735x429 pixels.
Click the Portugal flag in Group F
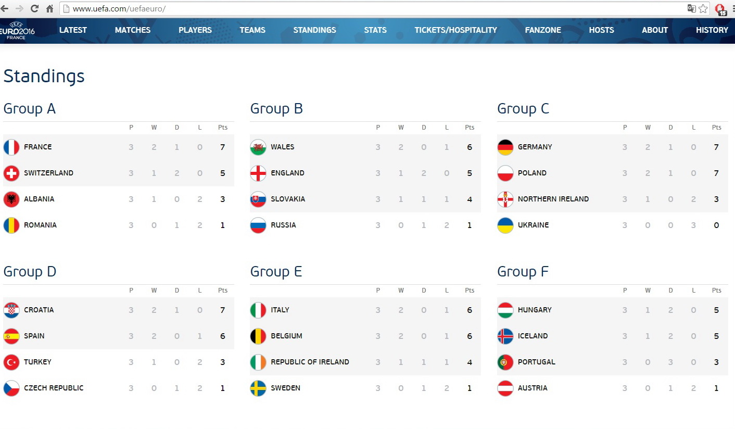click(x=505, y=362)
